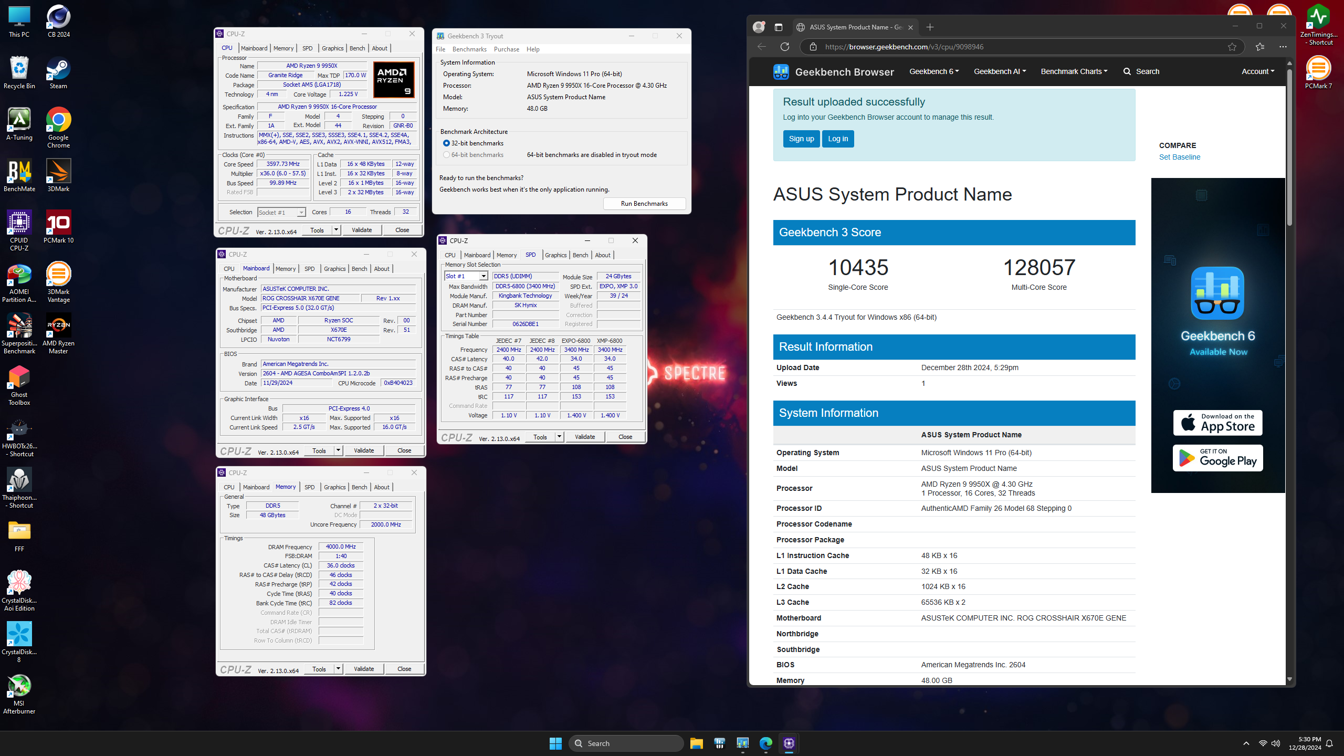The height and width of the screenshot is (756, 1344).
Task: Switch to Graphics tab in SPD CPU-Z window
Action: coord(555,255)
